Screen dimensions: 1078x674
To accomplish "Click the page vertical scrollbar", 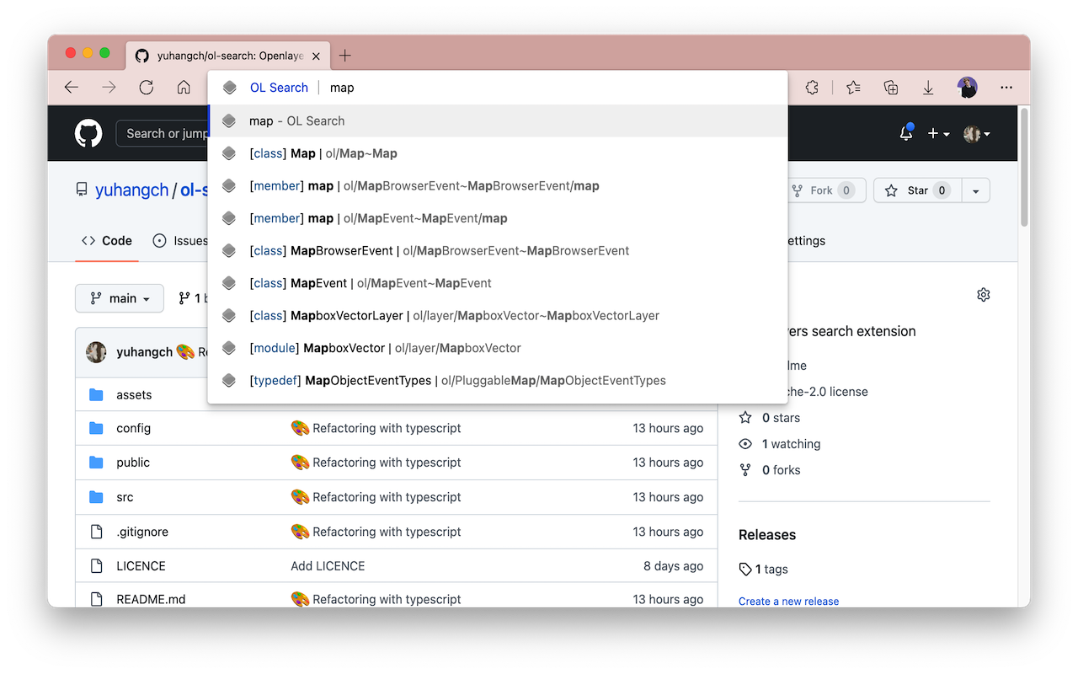I will point(1024,168).
